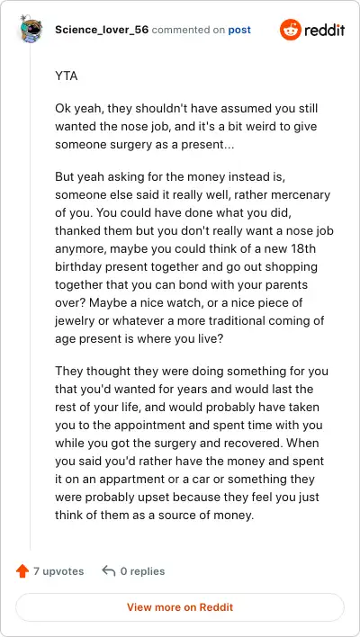Click the line "someone surgery as a present..."
The image size is (360, 637).
click(144, 144)
